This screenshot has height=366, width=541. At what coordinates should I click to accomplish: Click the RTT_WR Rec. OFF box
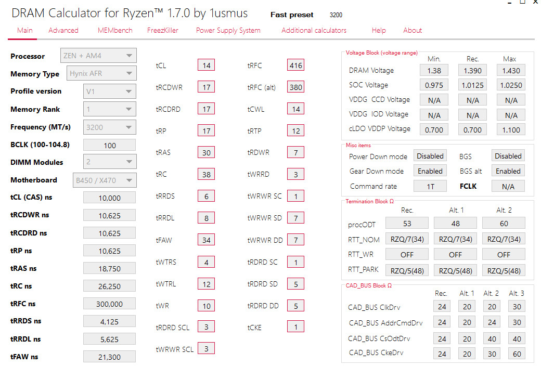407,254
